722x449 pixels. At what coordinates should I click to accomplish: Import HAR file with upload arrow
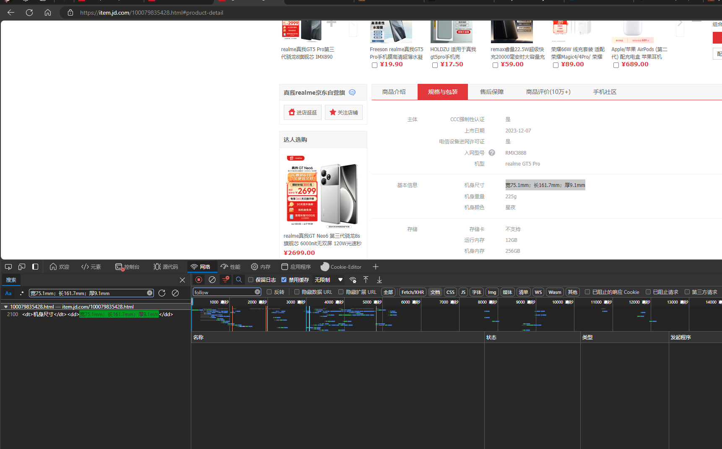(366, 280)
